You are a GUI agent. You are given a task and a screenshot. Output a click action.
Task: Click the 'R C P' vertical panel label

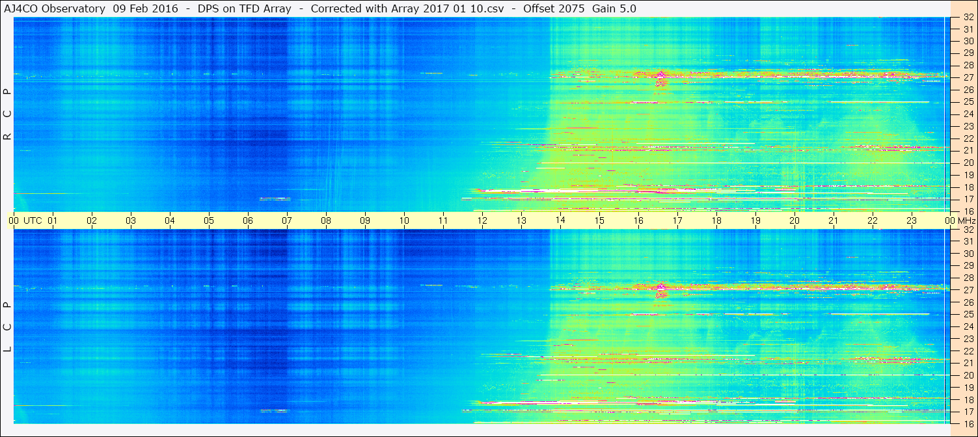tap(8, 114)
